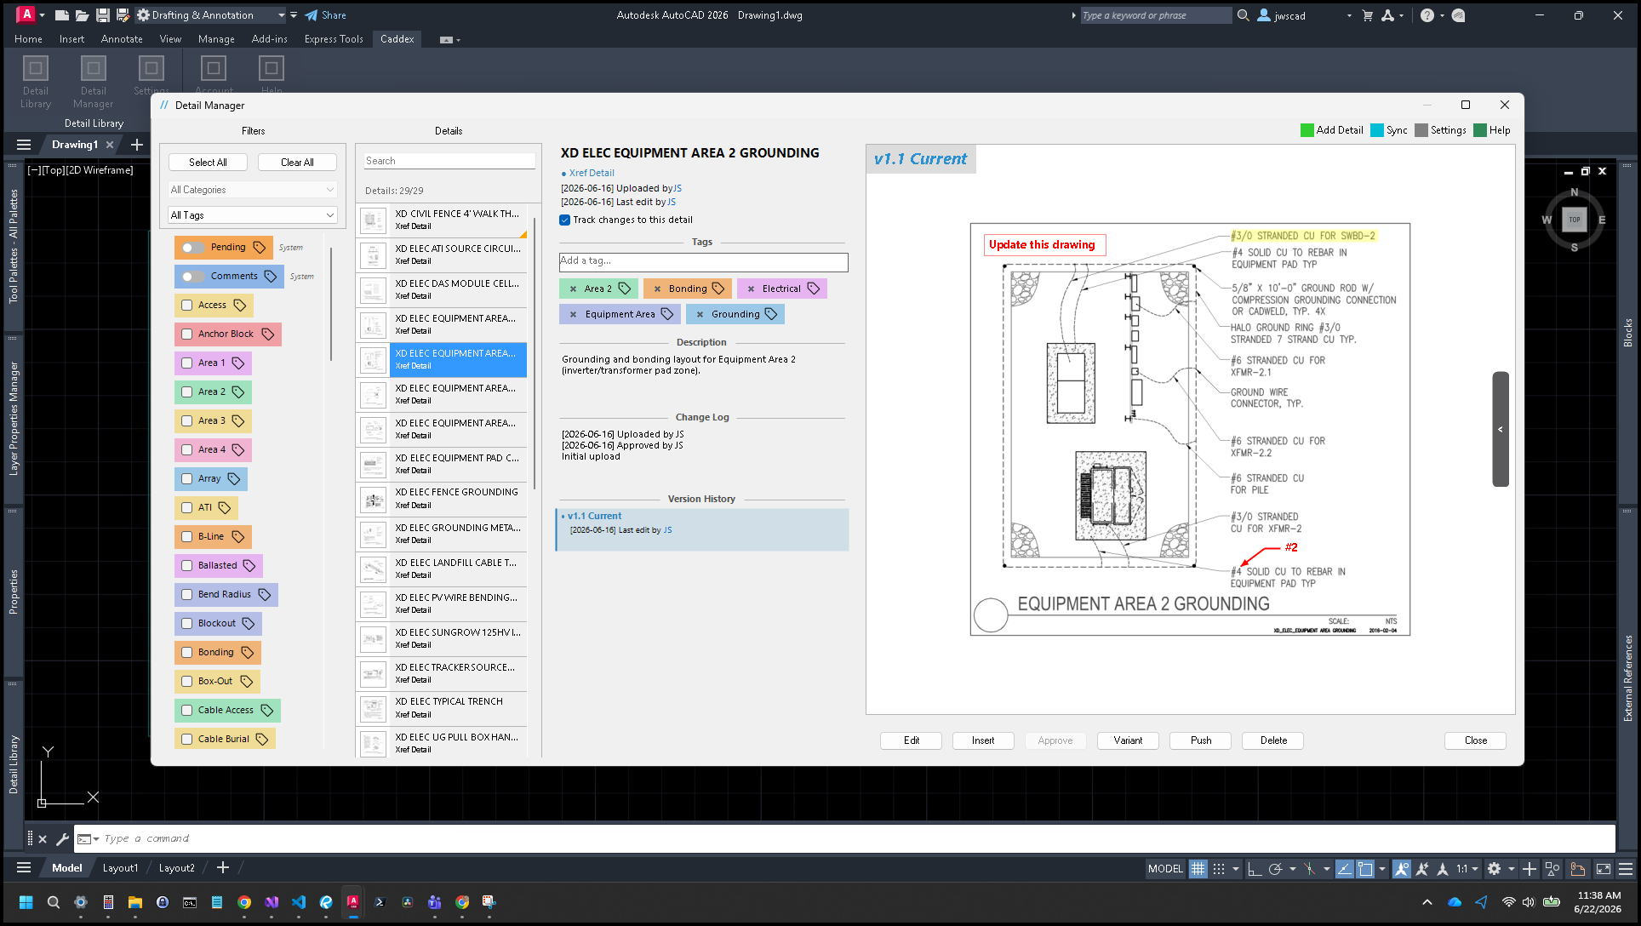Remove the Grounding tag with its x icon

click(x=700, y=315)
